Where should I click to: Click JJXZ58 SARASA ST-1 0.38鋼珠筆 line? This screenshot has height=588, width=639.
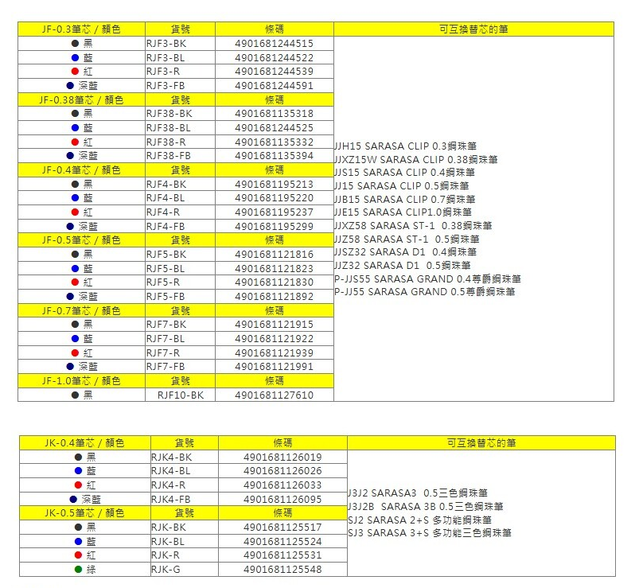click(x=413, y=226)
